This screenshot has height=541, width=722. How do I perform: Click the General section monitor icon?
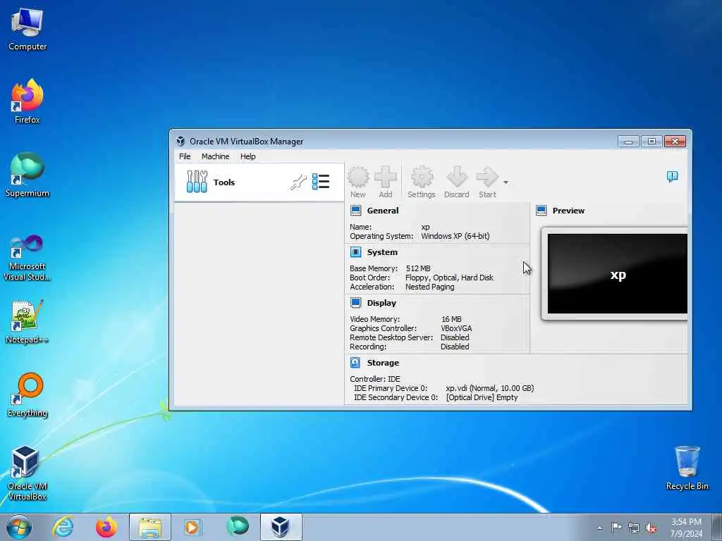click(x=355, y=211)
